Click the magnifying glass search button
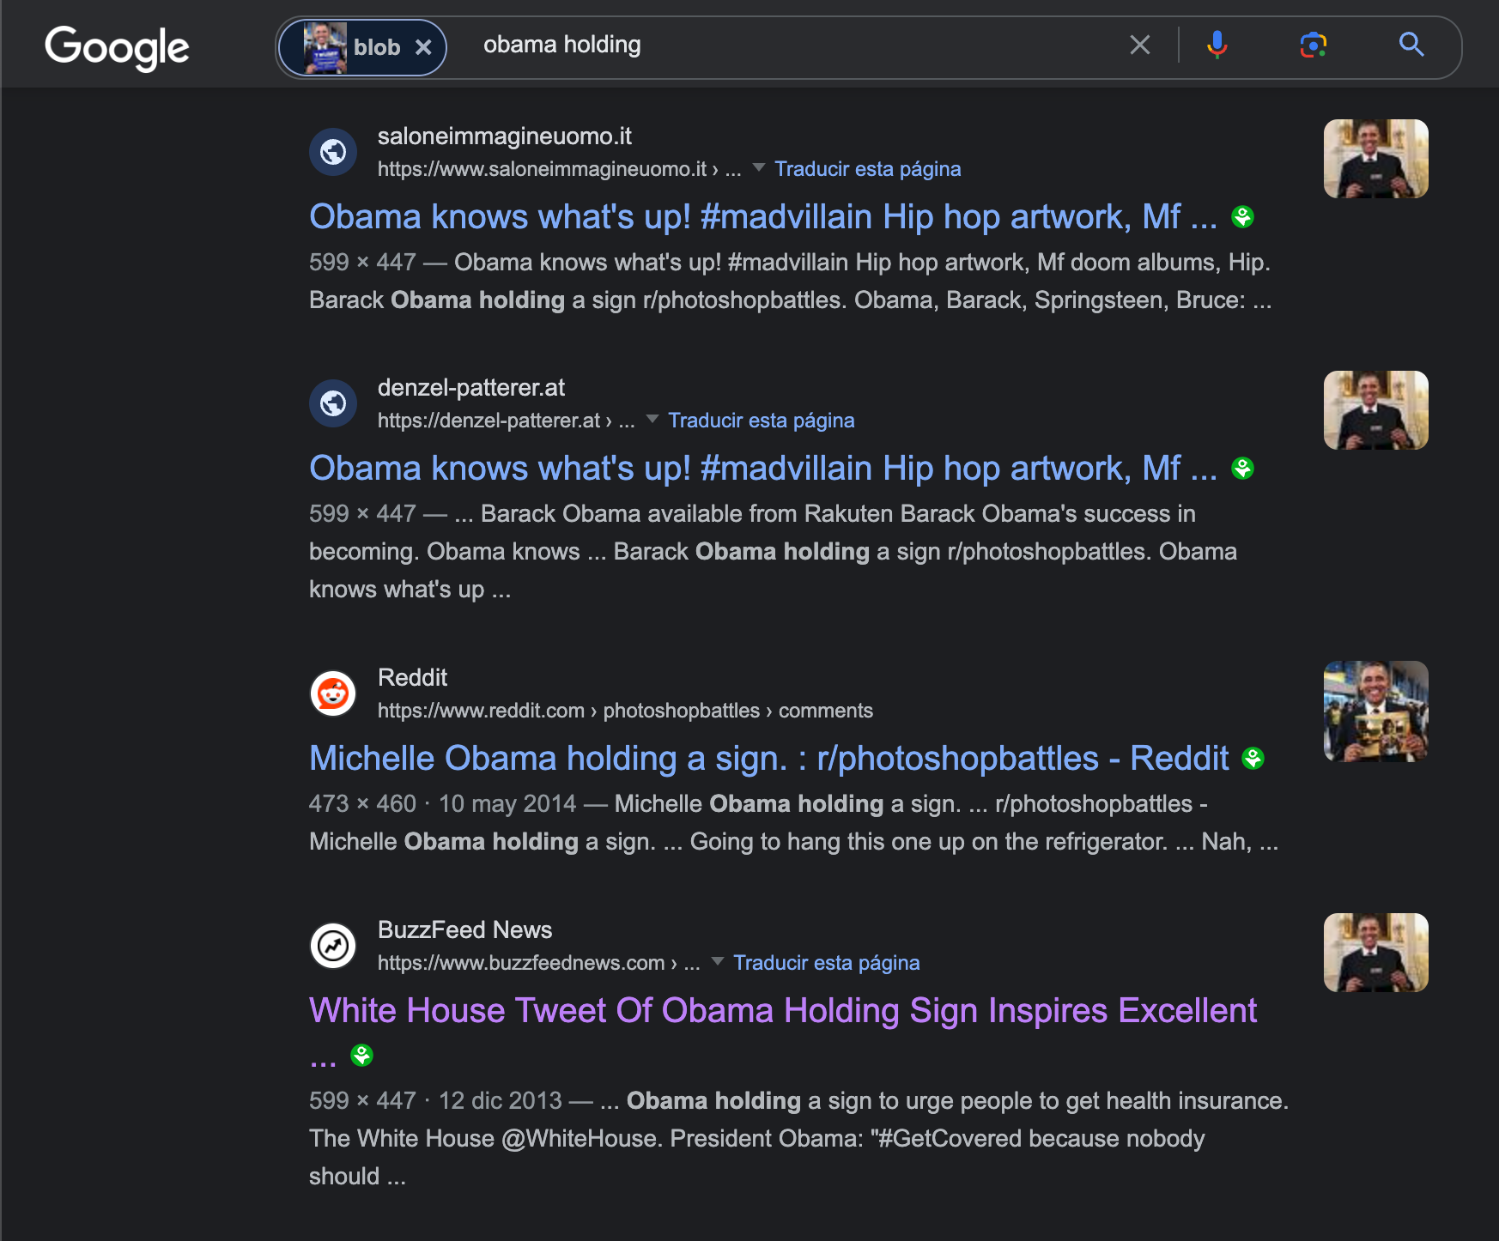 pos(1411,45)
